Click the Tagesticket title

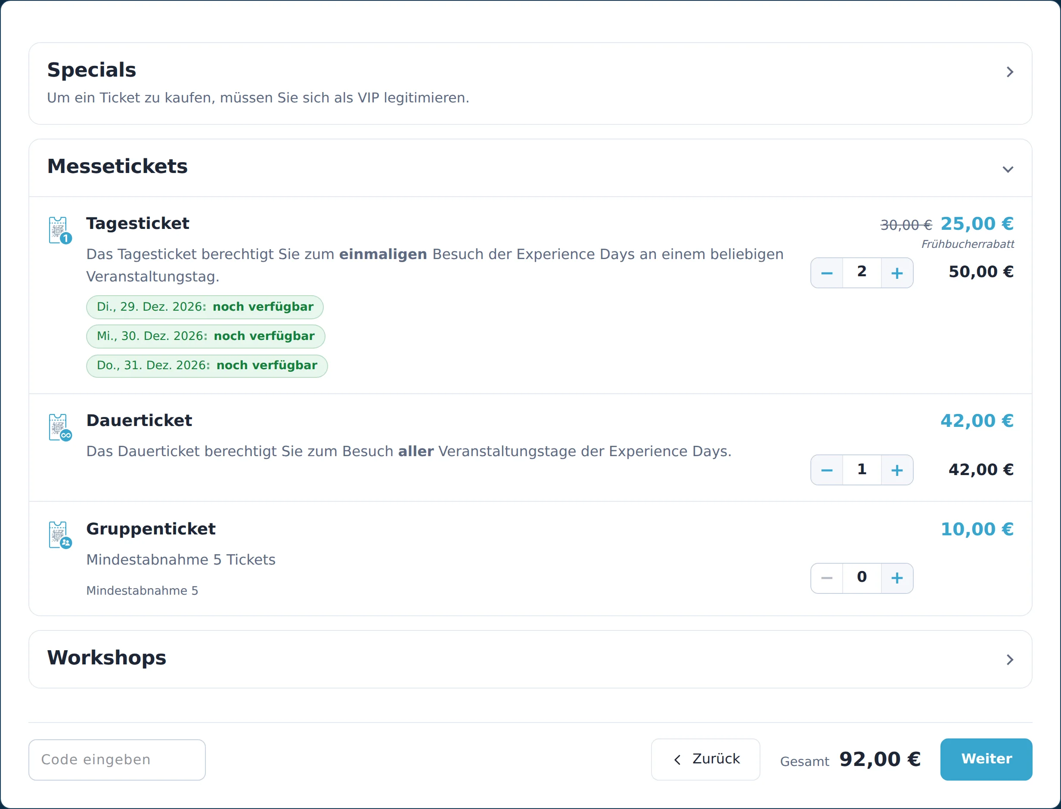(x=138, y=223)
